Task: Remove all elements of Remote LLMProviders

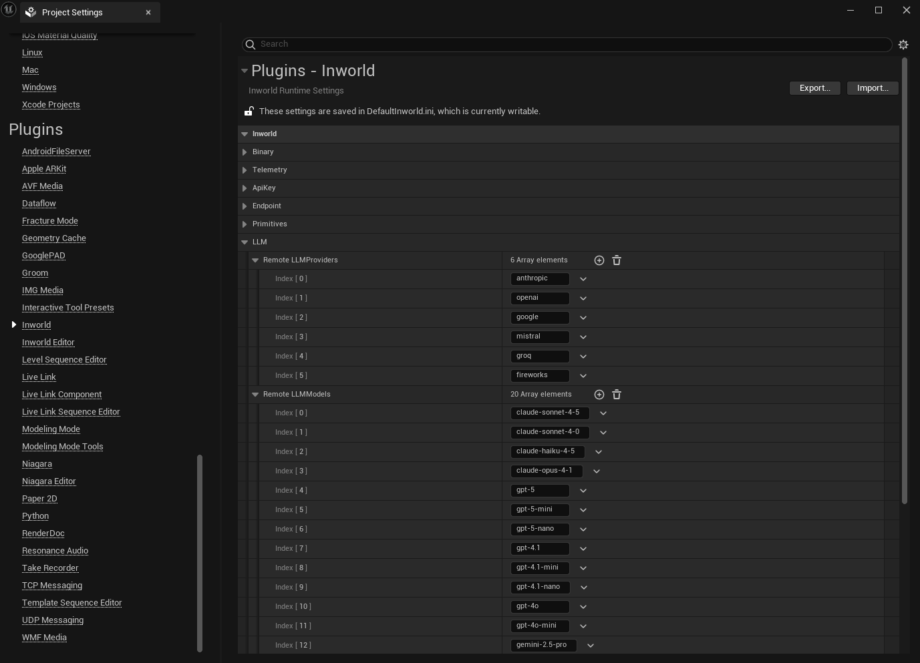Action: click(617, 260)
